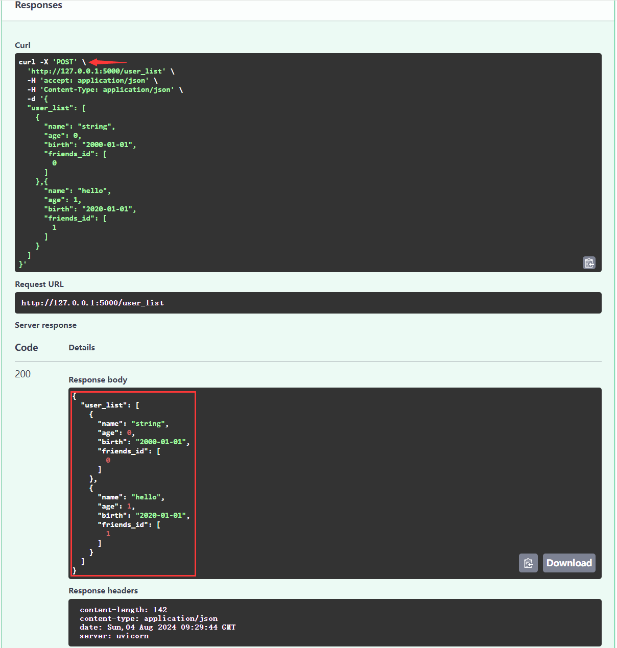Click the 'POST' method in curl command
Image resolution: width=617 pixels, height=648 pixels.
[65, 62]
